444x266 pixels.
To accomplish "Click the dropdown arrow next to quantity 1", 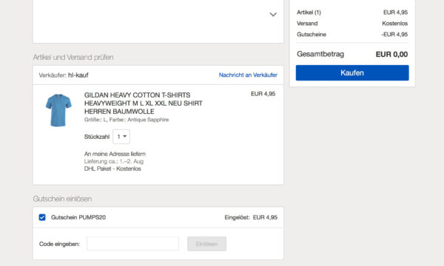I will click(125, 137).
